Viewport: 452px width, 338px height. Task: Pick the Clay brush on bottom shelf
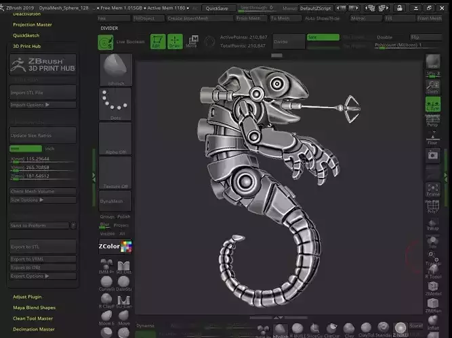349,331
